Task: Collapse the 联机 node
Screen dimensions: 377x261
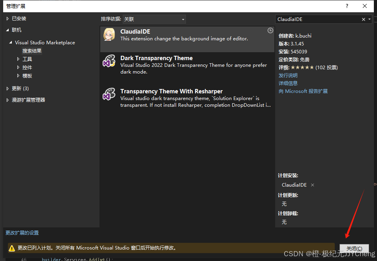Action: pyautogui.click(x=8, y=30)
